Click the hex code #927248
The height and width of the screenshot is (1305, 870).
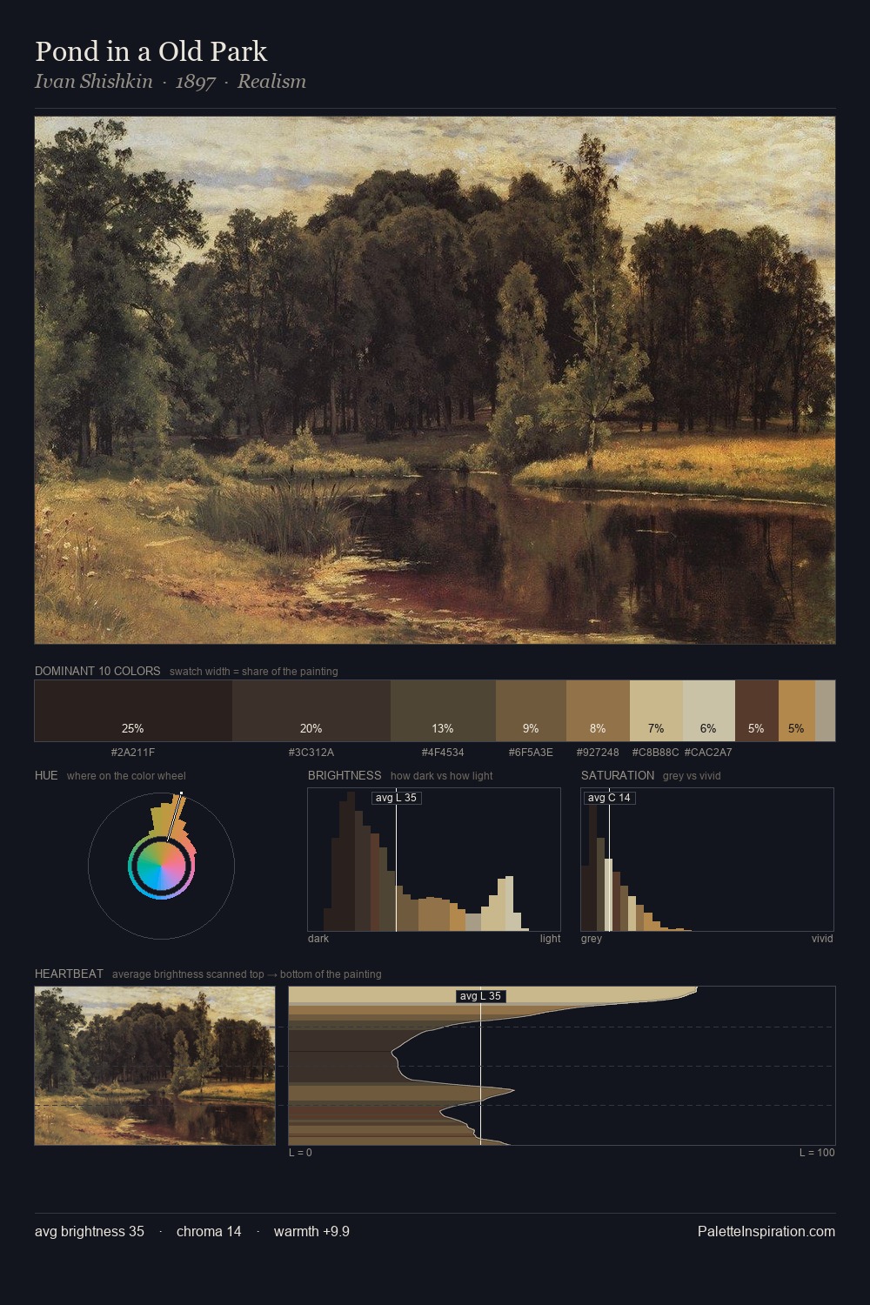coord(598,753)
